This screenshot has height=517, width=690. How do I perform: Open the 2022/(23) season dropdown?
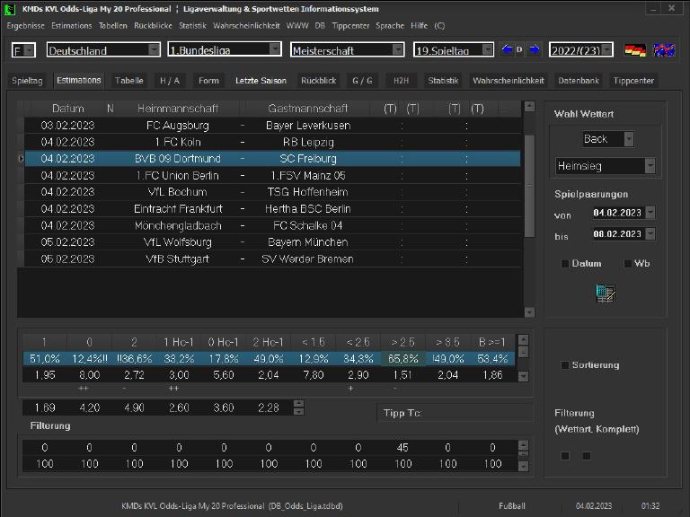pyautogui.click(x=607, y=49)
